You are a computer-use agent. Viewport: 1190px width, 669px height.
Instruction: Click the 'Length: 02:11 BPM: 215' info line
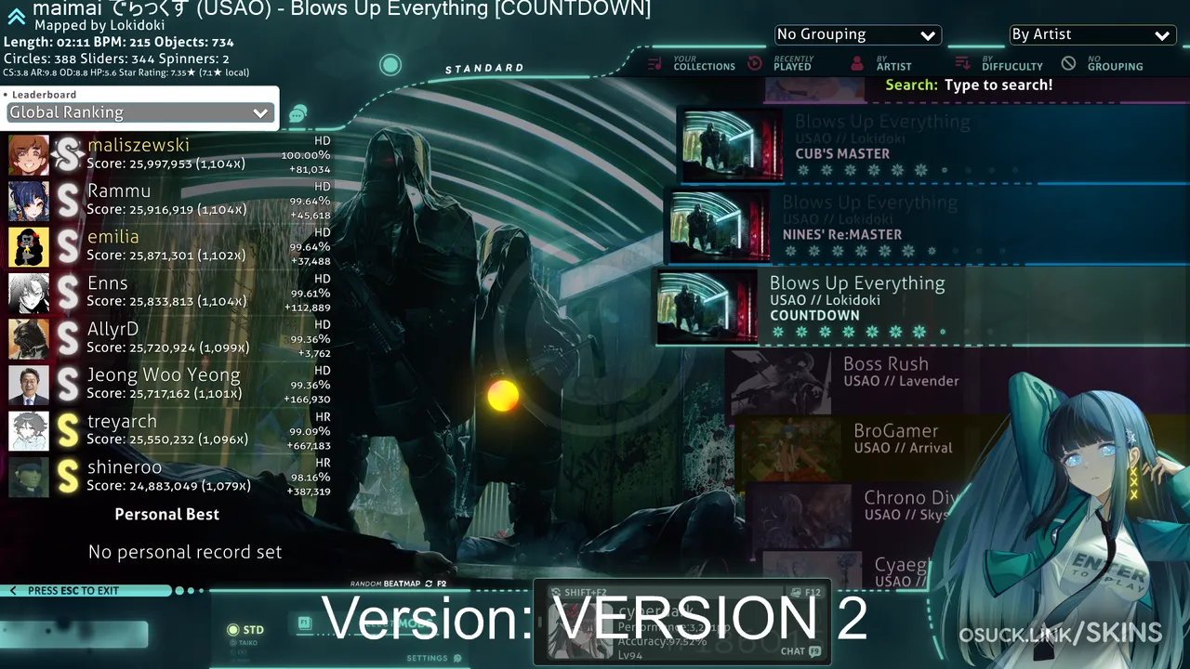click(x=119, y=42)
